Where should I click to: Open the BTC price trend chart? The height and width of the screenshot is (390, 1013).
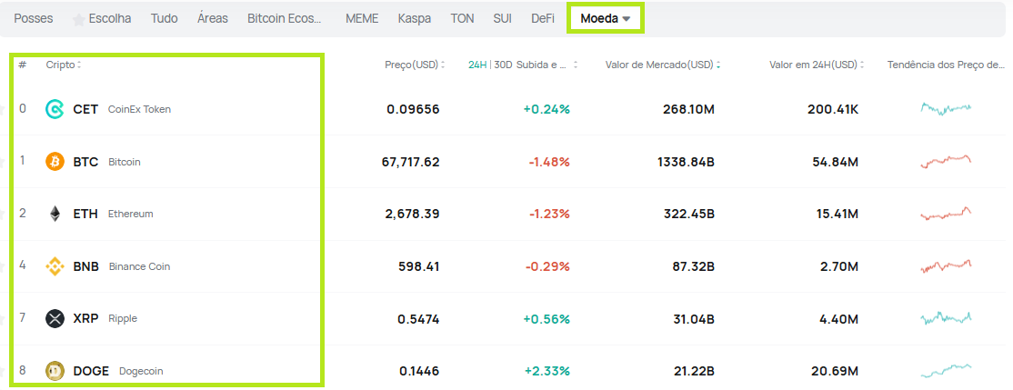(x=946, y=162)
